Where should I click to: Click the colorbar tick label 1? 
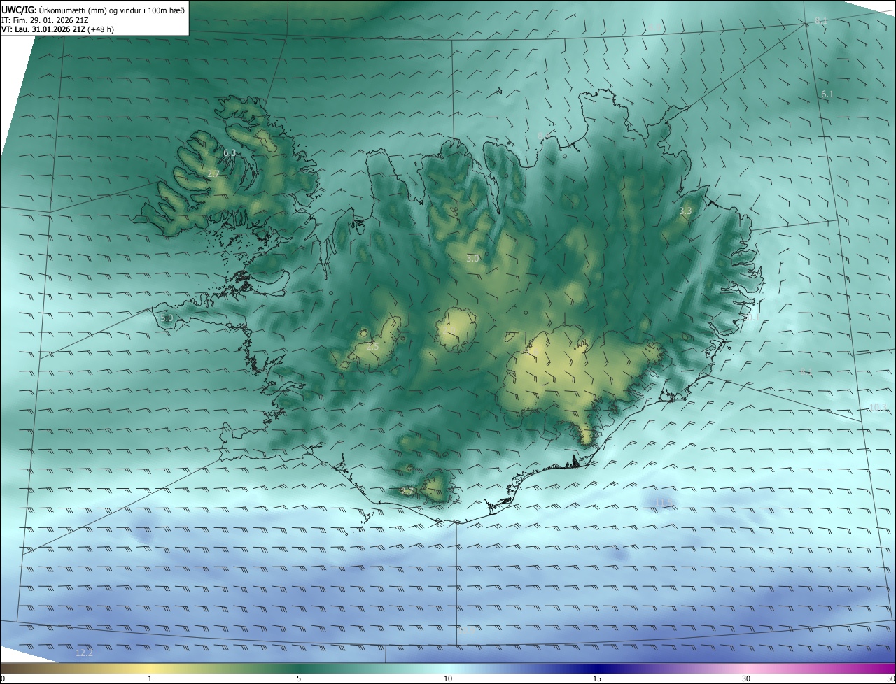[x=150, y=678]
